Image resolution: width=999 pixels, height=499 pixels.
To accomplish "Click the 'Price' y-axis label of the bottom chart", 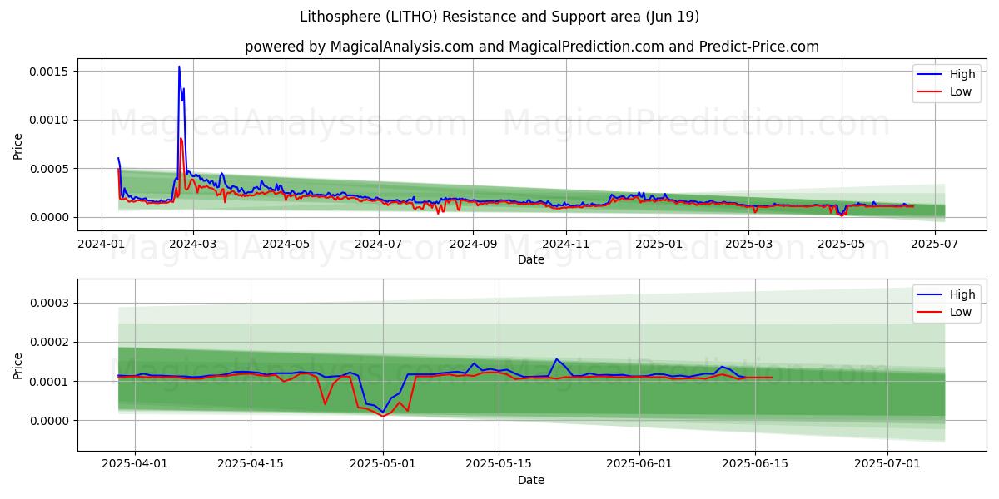I will (x=18, y=365).
